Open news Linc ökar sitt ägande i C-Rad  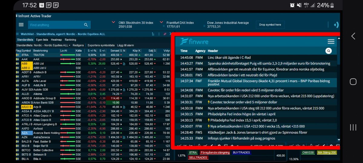pyautogui.click(x=229, y=57)
